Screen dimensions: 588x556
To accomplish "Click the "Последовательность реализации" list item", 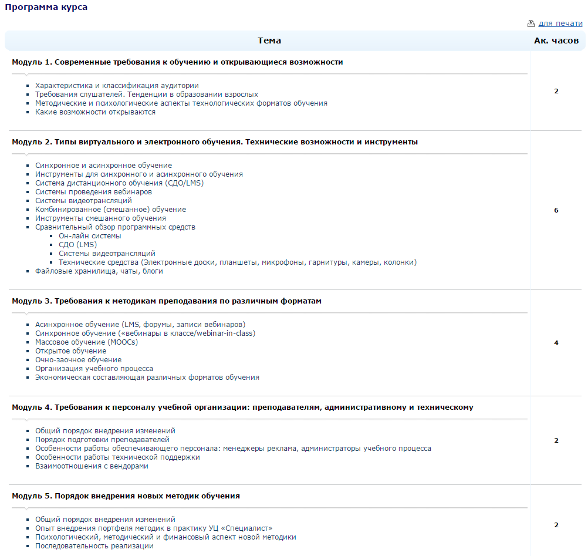I will 94,546.
